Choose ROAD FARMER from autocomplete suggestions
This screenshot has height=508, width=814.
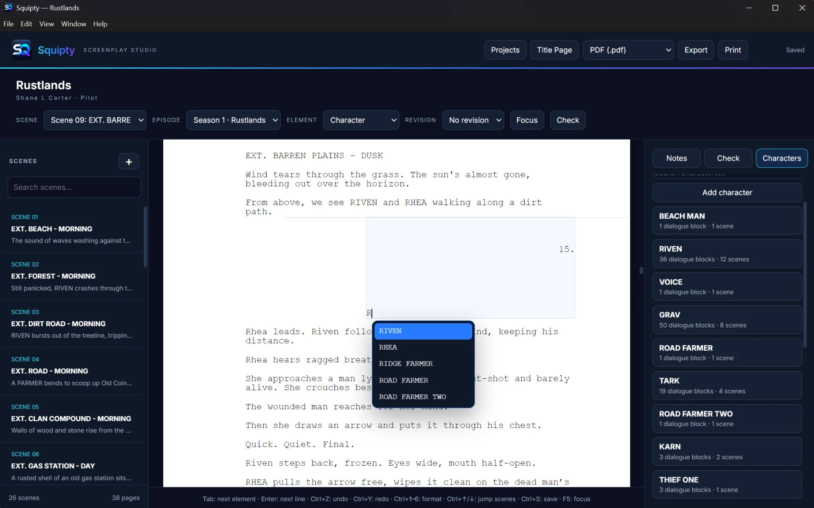point(423,380)
